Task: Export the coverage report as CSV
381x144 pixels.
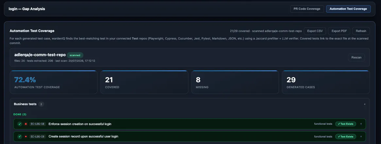Action: click(315, 31)
